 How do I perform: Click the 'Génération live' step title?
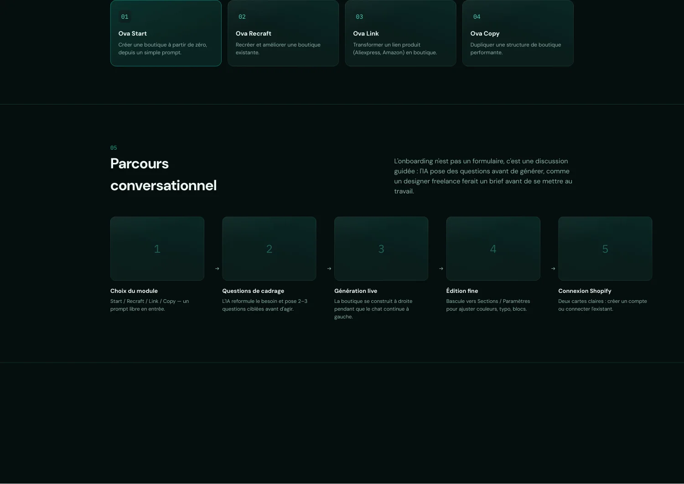pyautogui.click(x=356, y=291)
